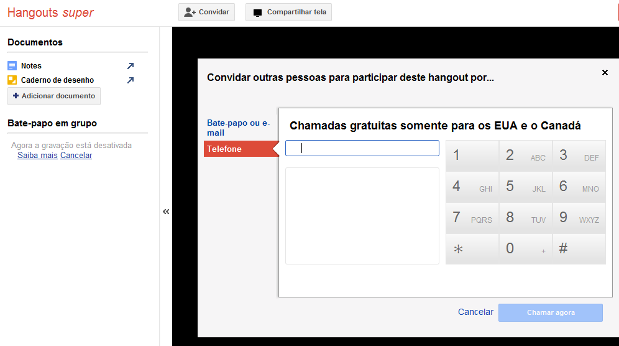Click the Caderno de desenho icon

(12, 80)
